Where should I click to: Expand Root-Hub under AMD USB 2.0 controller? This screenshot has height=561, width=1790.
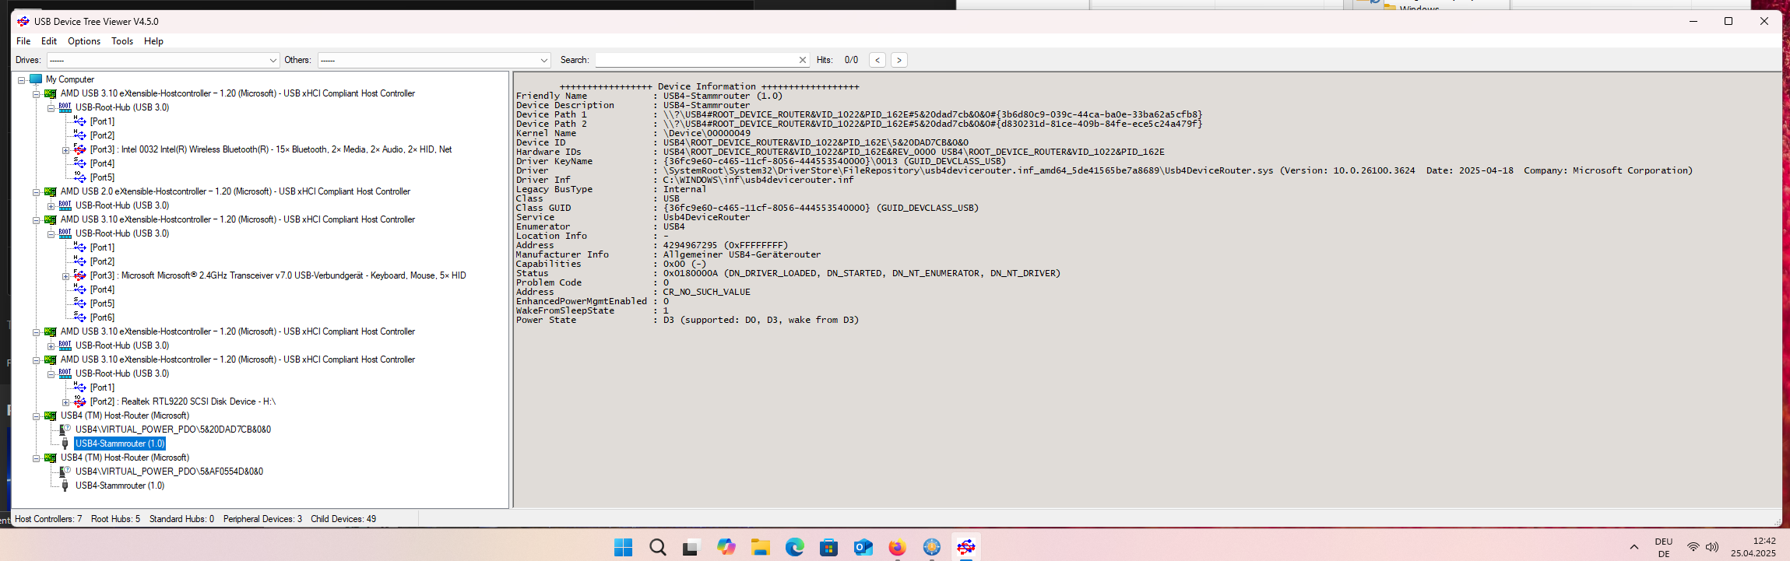pyautogui.click(x=51, y=206)
